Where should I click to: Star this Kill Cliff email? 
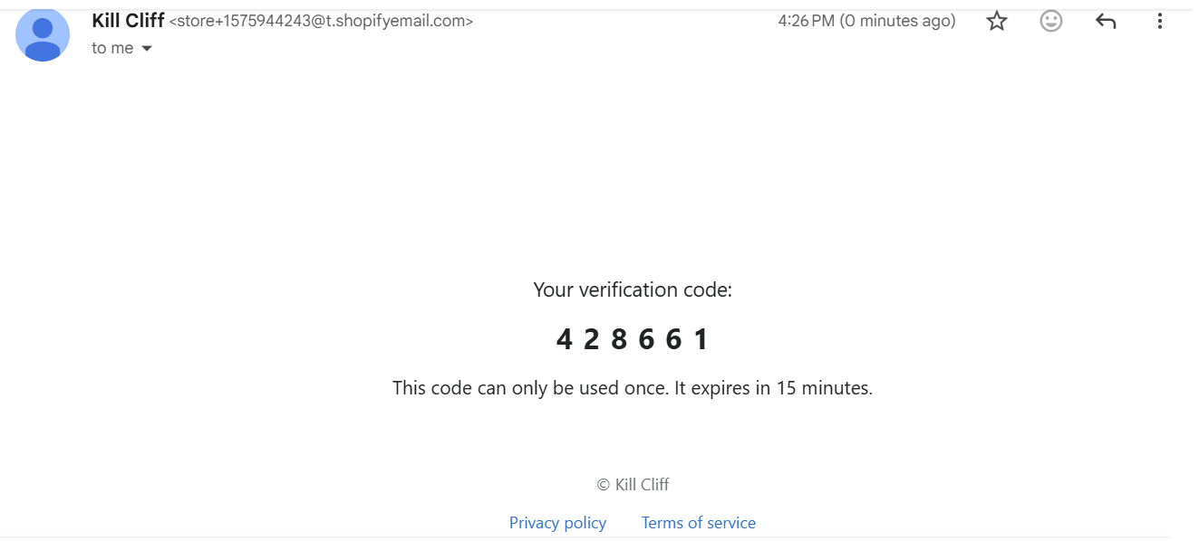click(997, 21)
